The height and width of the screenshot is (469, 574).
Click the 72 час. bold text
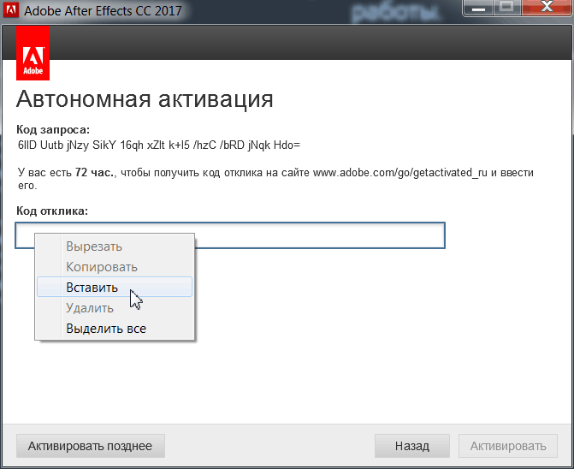tap(95, 172)
